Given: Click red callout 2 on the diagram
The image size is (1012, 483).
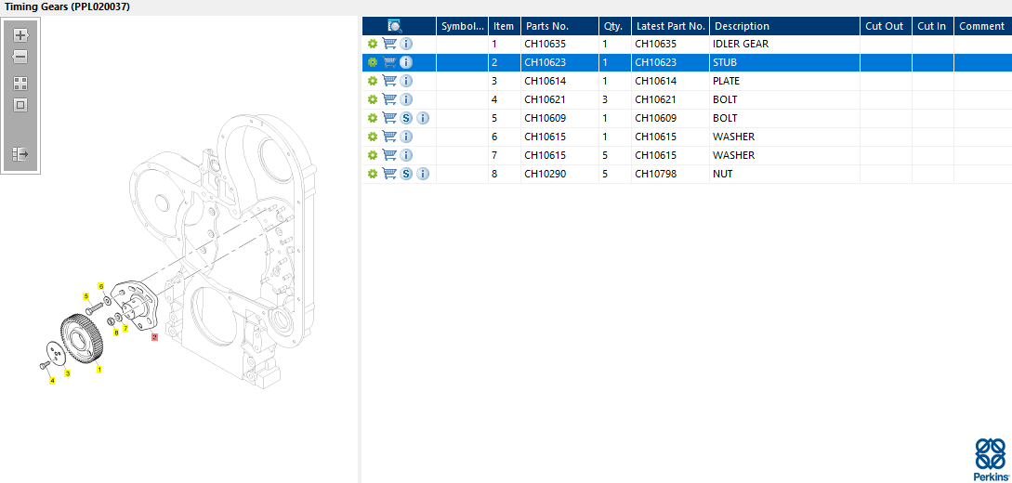Looking at the screenshot, I should 154,337.
